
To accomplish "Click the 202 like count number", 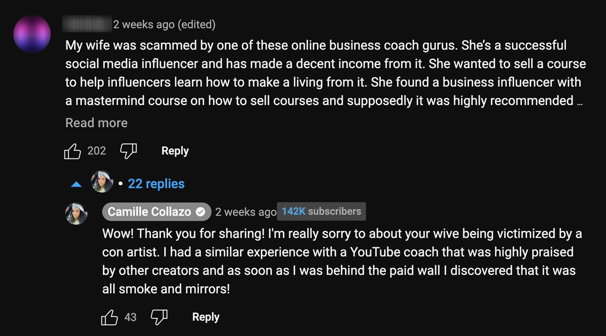I will pos(96,151).
